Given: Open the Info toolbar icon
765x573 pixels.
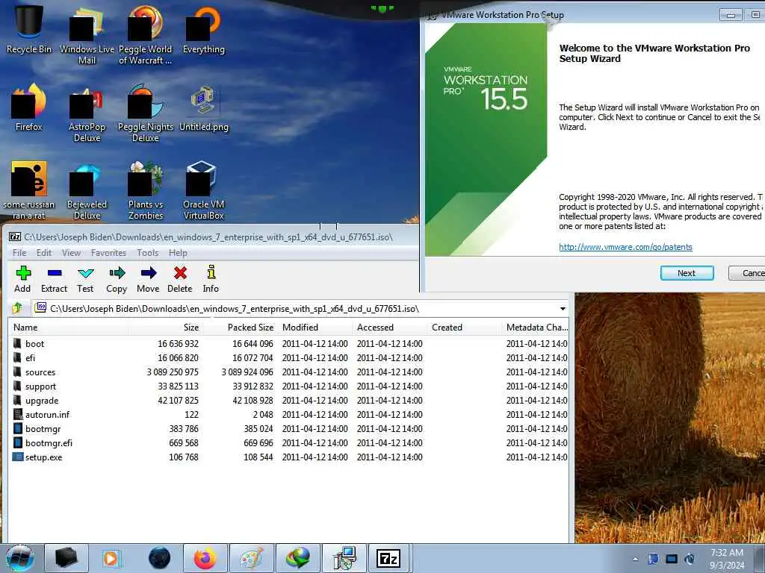Looking at the screenshot, I should pyautogui.click(x=211, y=279).
